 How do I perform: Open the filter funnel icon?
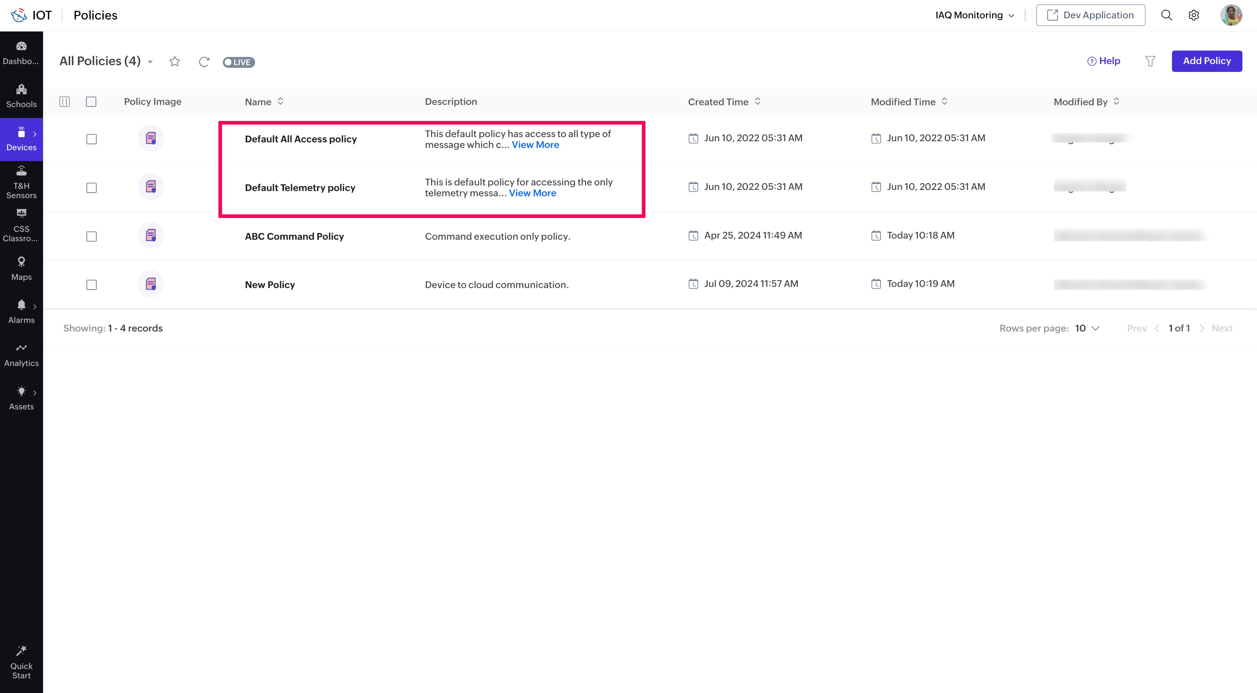tap(1150, 61)
